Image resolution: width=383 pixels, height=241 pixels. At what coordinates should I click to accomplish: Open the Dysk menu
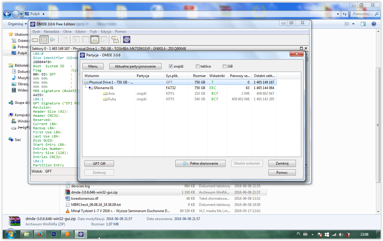36,32
